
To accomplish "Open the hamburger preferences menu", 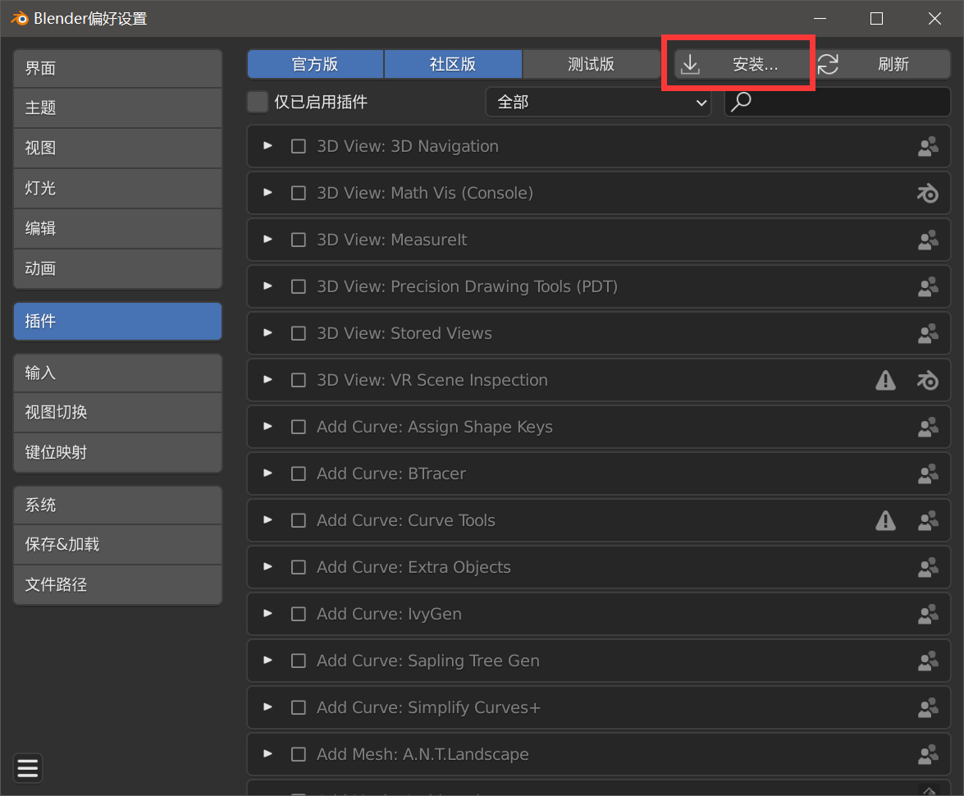I will 28,768.
